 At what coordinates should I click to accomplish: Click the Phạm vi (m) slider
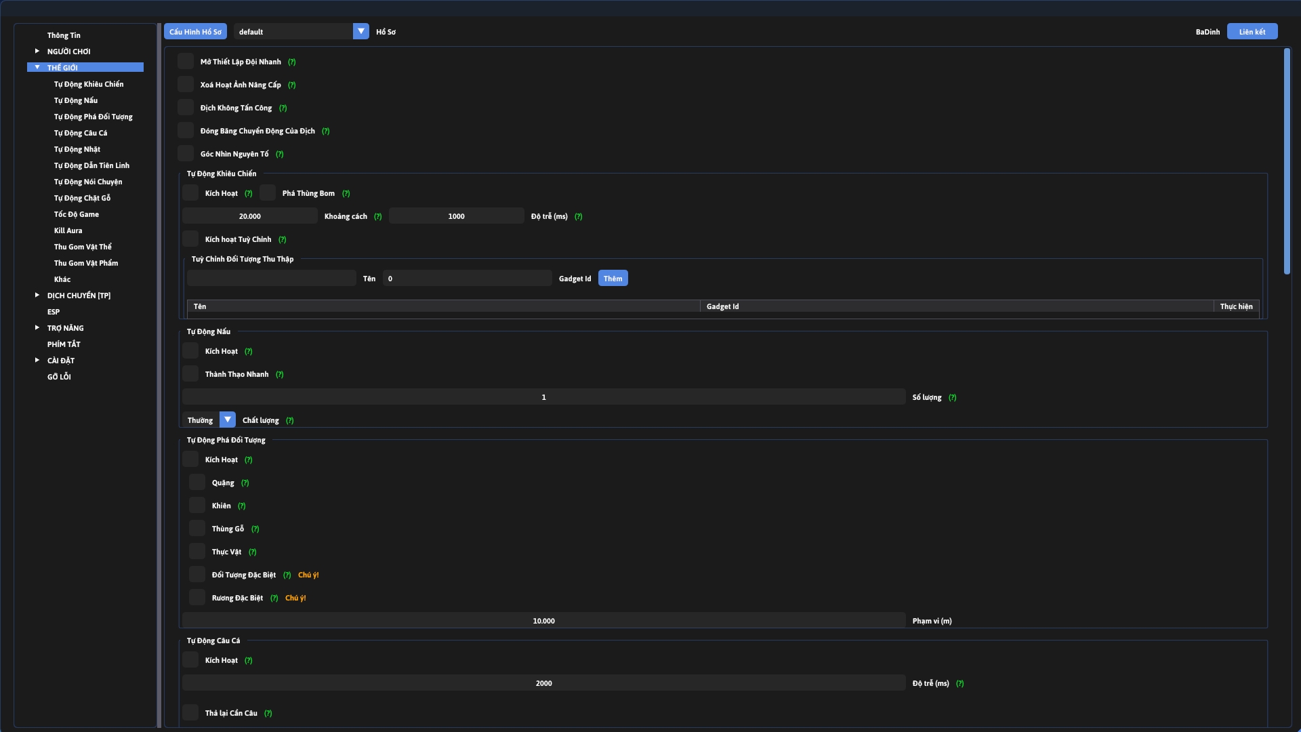[x=543, y=621]
